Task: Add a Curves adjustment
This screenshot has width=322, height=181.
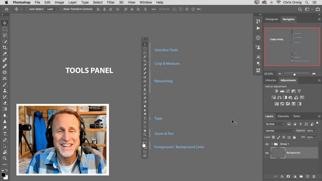Action: point(288,91)
